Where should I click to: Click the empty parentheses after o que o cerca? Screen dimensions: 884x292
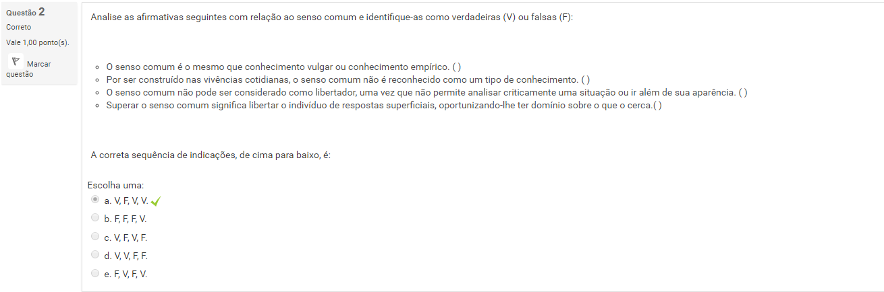point(657,106)
